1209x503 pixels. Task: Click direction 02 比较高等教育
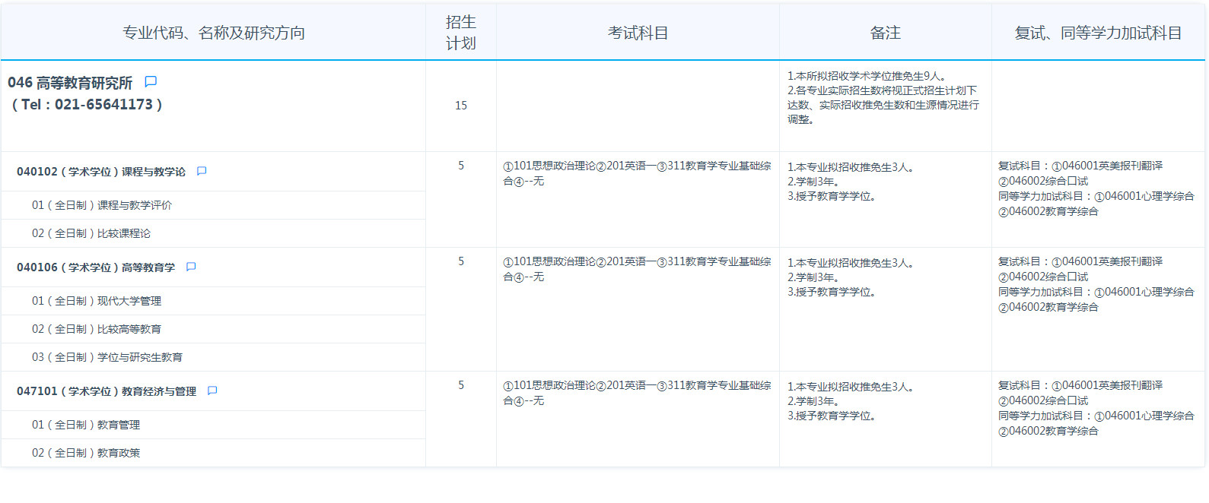tap(97, 329)
